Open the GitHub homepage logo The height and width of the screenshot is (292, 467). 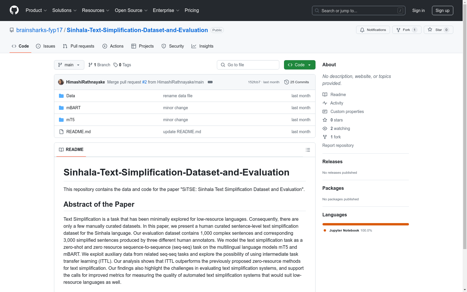tap(14, 10)
